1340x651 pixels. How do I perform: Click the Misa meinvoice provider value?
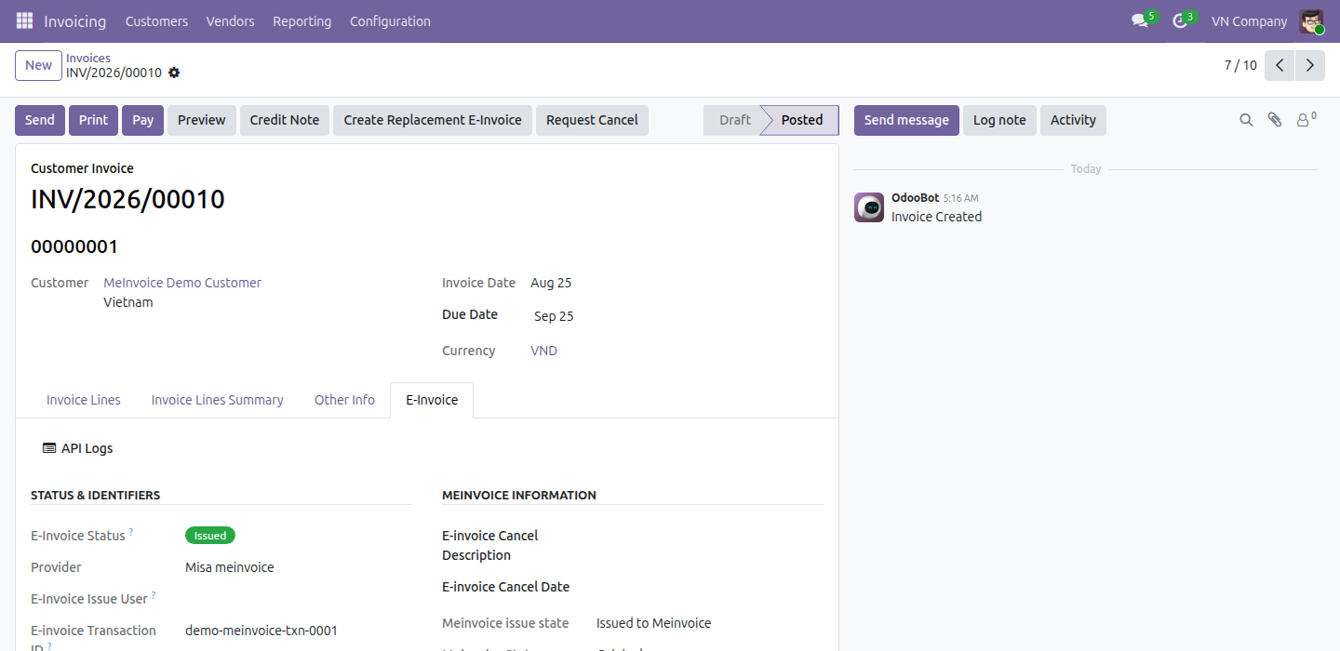[x=230, y=567]
